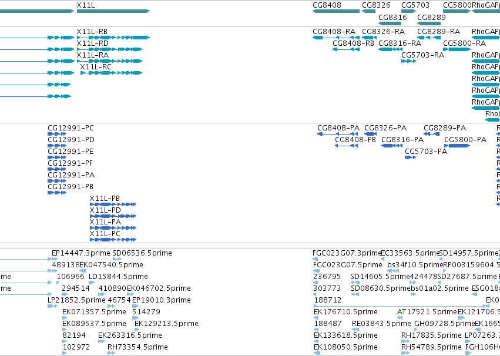Open the CG8316-RA transcript label
500x356 pixels.
[x=400, y=43]
